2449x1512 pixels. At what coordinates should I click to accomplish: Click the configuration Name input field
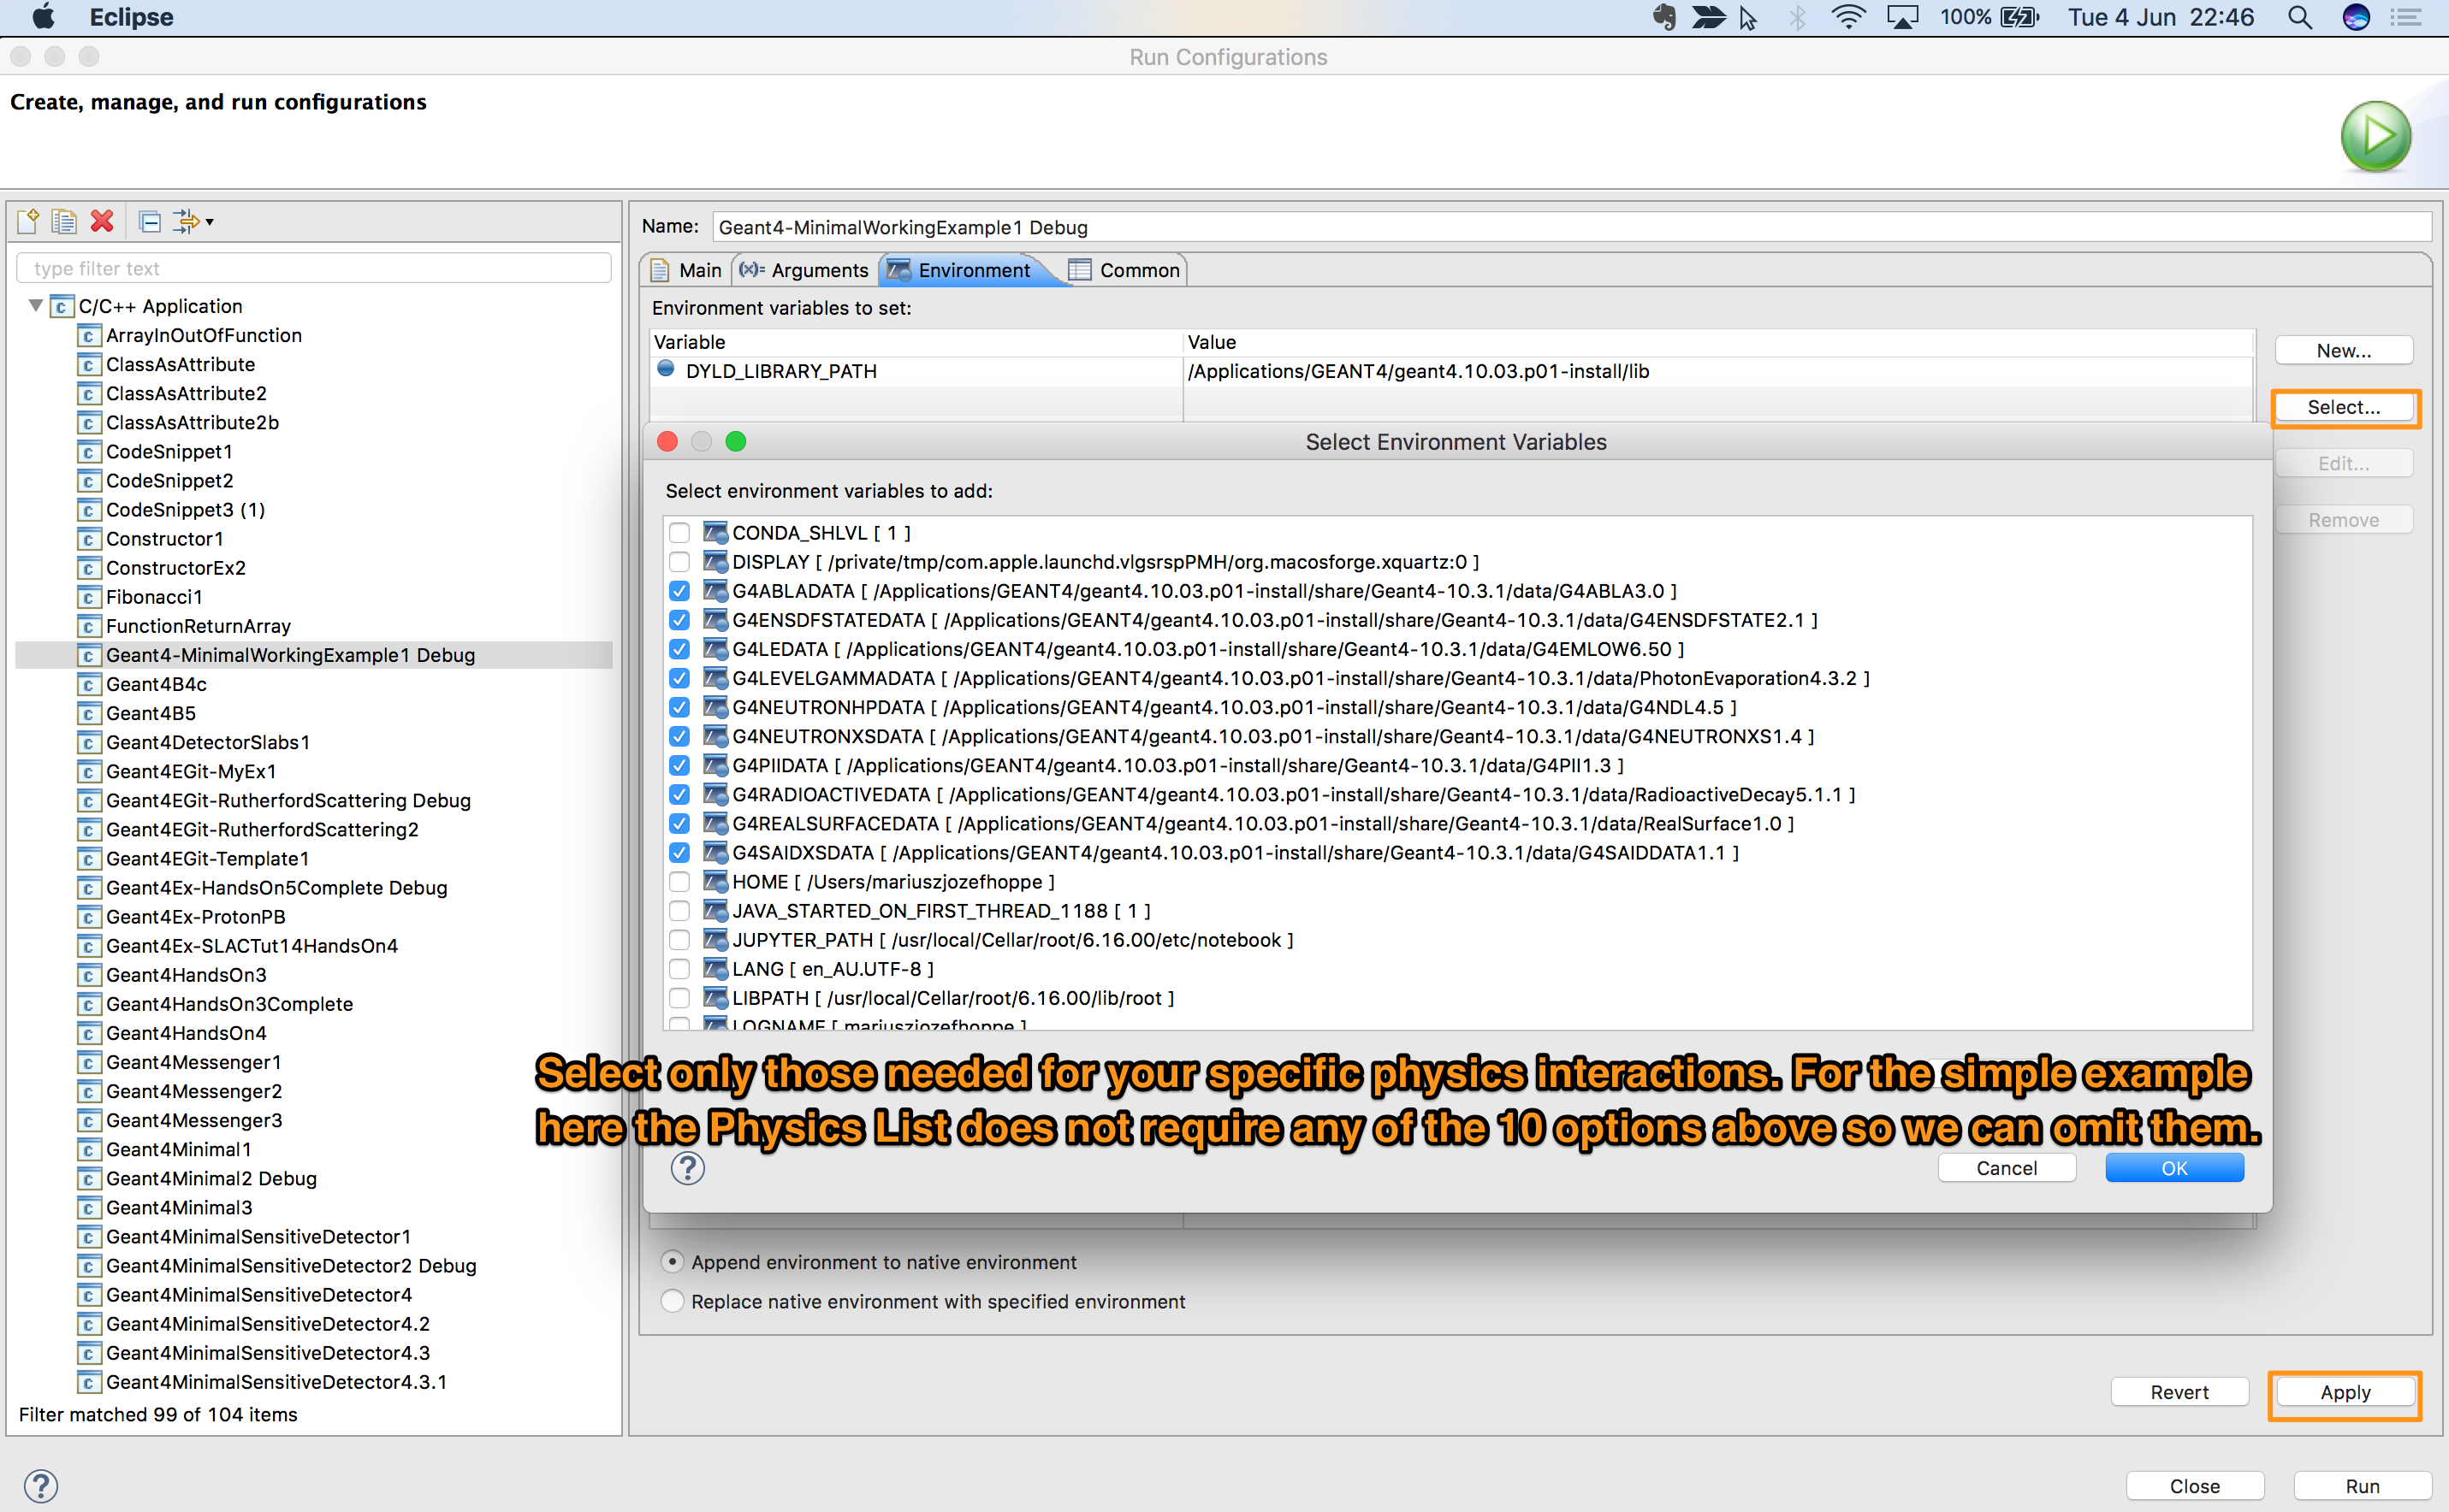click(1571, 227)
